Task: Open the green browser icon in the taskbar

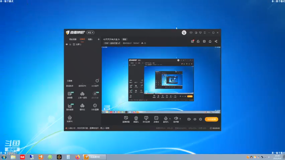Action: [x=50, y=157]
